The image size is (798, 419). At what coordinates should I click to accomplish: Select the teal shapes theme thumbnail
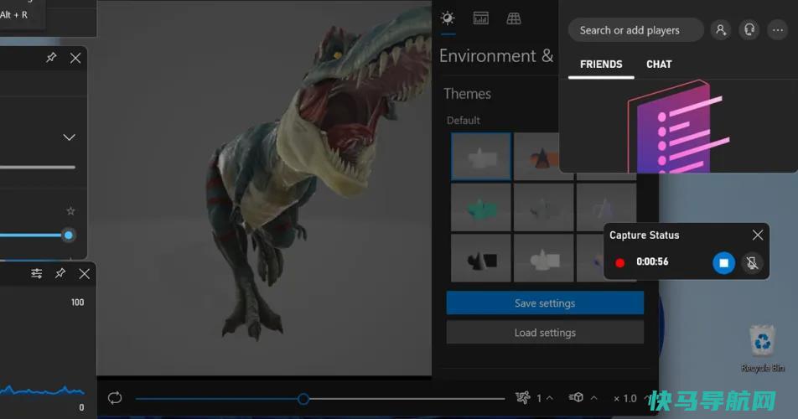481,208
